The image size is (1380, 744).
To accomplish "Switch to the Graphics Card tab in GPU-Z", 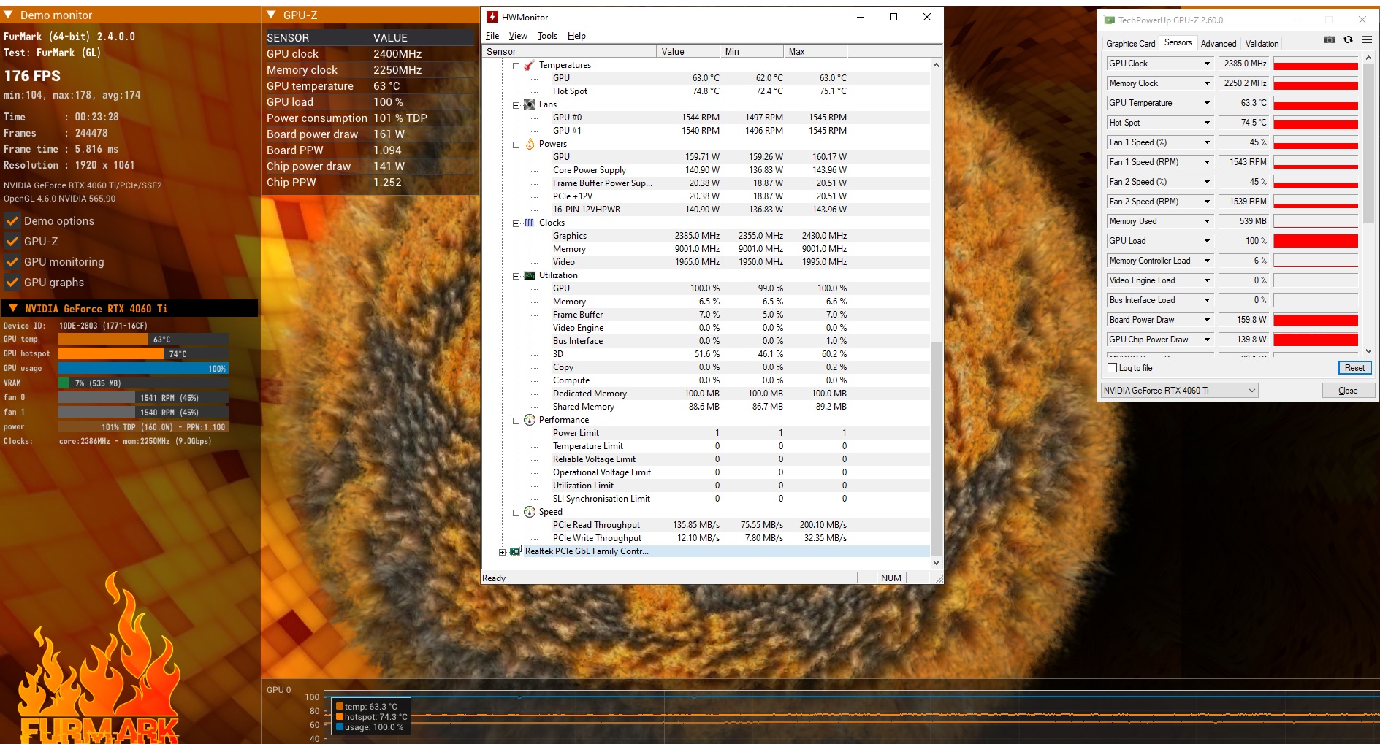I will (1130, 44).
